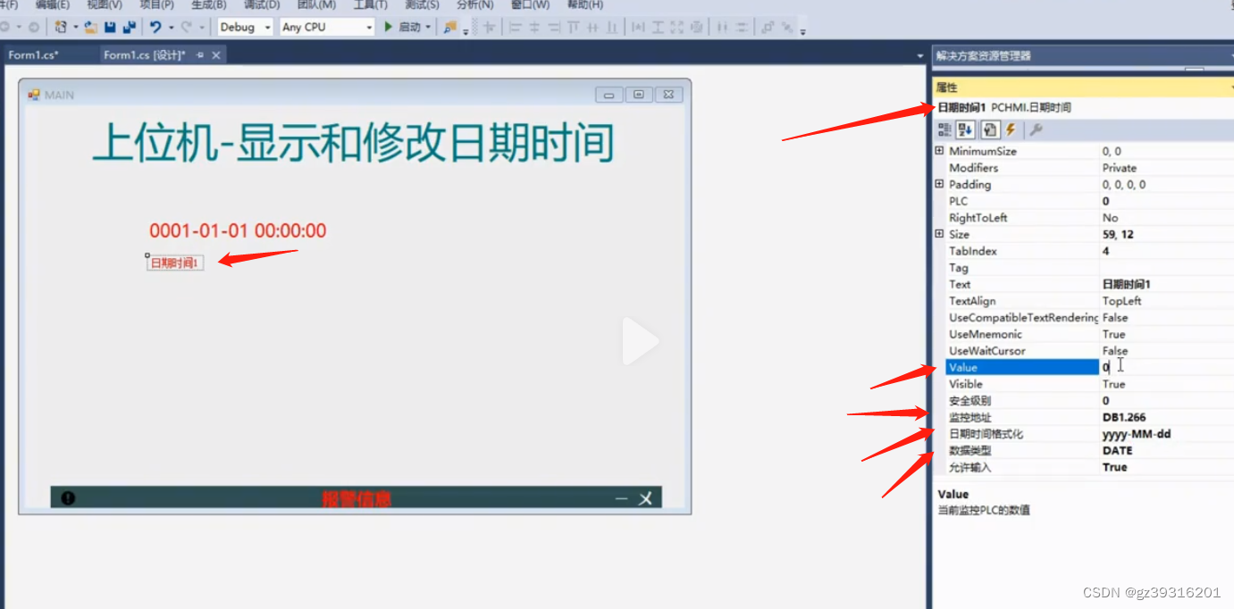Image resolution: width=1234 pixels, height=609 pixels.
Task: Click the Save All toolbar icon
Action: 129,27
